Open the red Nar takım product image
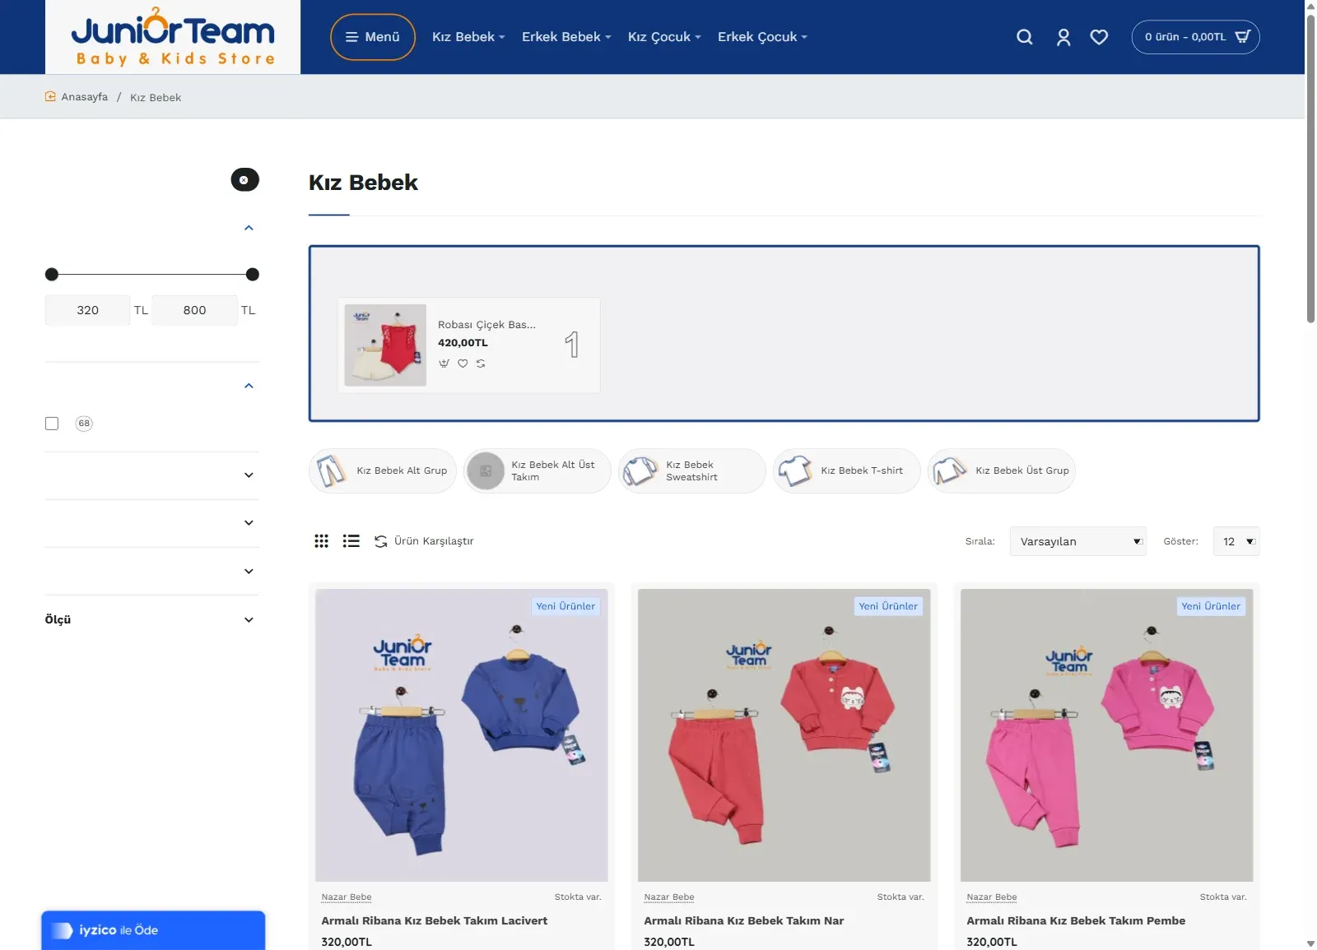 click(784, 735)
